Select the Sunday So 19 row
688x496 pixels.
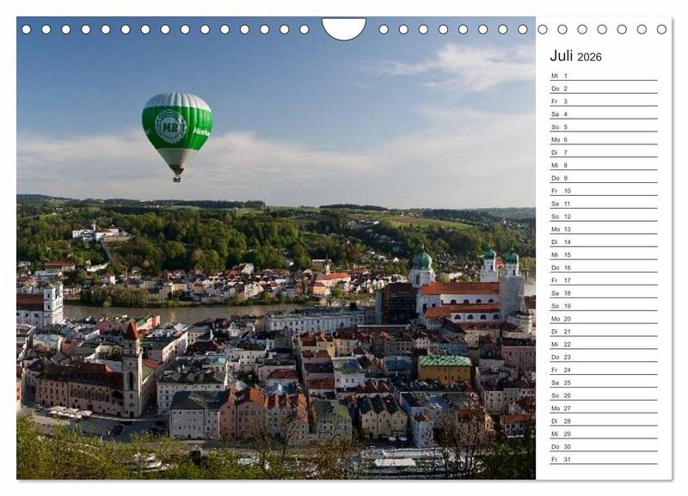(604, 306)
